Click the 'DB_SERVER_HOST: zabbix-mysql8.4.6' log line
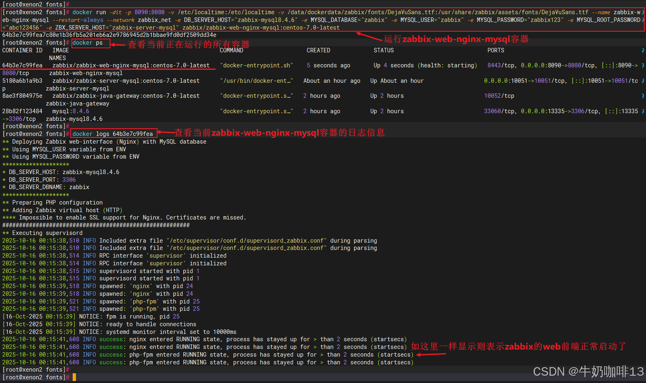Screen dimensions: 646x383 [61, 172]
